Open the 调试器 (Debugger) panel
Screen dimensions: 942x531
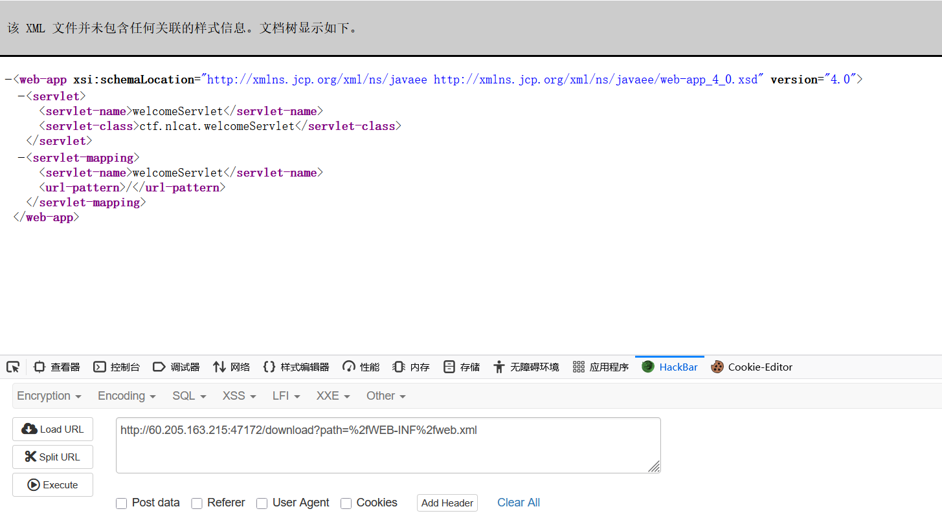[x=176, y=367]
